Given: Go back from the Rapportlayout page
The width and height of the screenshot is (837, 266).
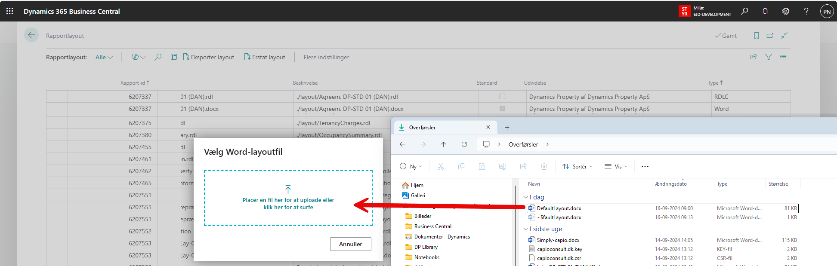Looking at the screenshot, I should pos(31,35).
